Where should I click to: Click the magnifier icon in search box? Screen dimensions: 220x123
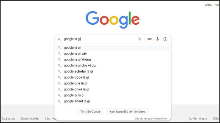(x=59, y=39)
